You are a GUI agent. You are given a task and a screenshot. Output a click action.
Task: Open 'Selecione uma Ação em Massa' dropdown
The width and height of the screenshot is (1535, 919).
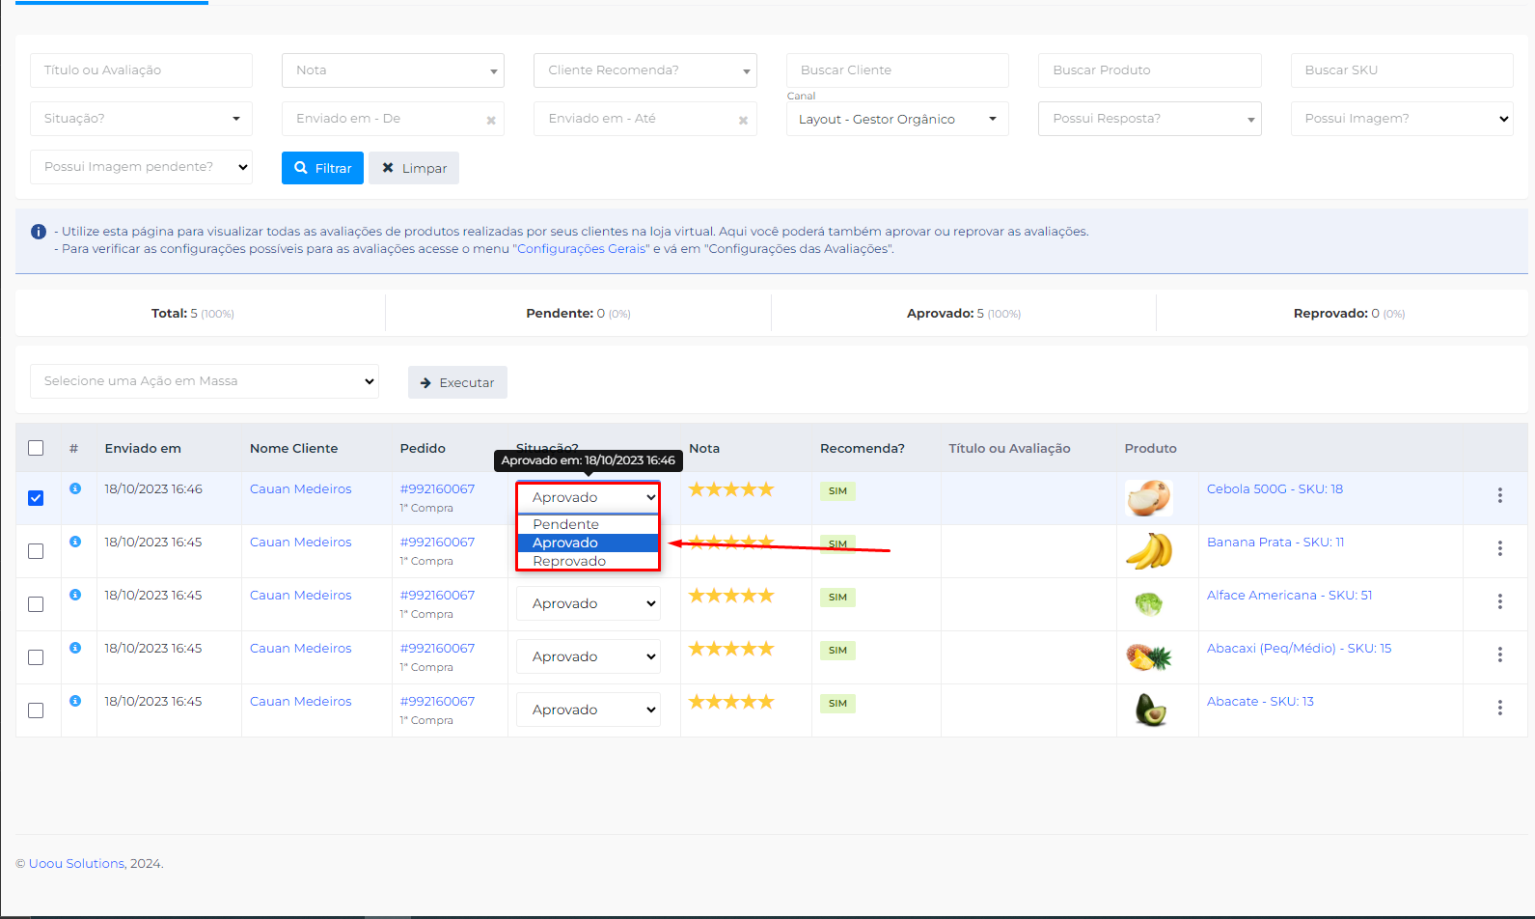pos(205,381)
